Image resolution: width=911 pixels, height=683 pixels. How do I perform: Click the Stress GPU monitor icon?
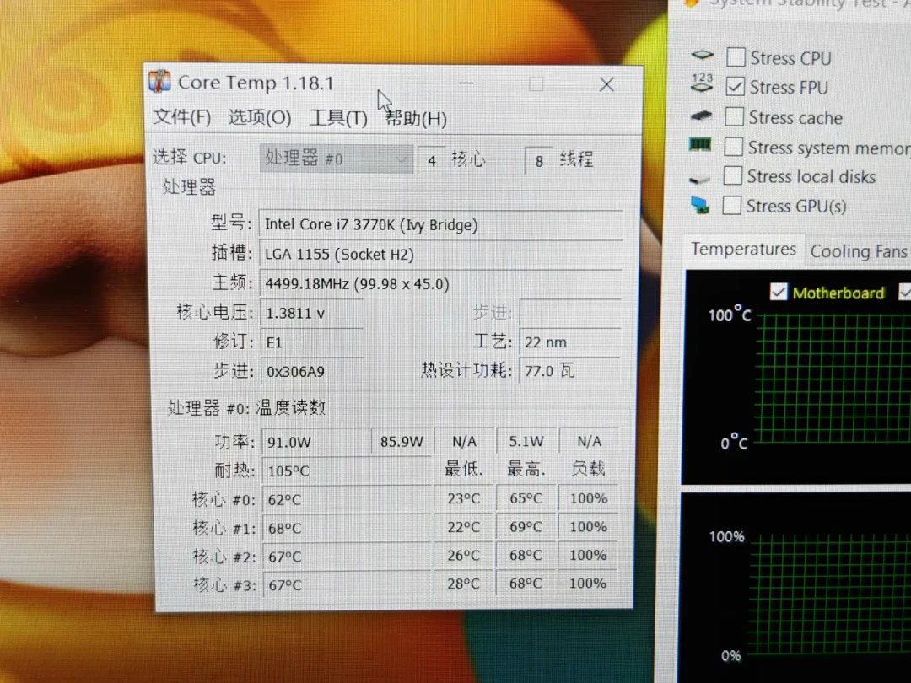click(x=700, y=206)
